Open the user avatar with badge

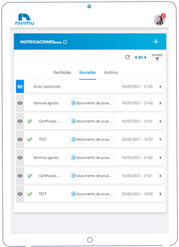point(159,20)
